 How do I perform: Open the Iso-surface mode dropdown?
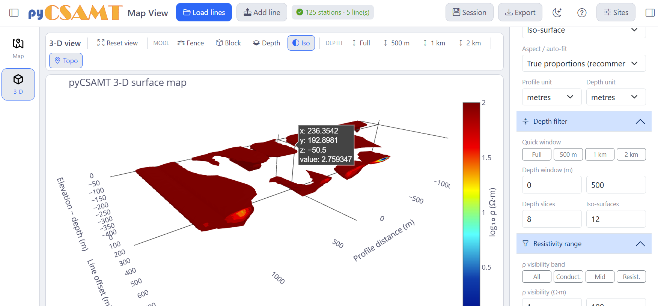coord(584,31)
